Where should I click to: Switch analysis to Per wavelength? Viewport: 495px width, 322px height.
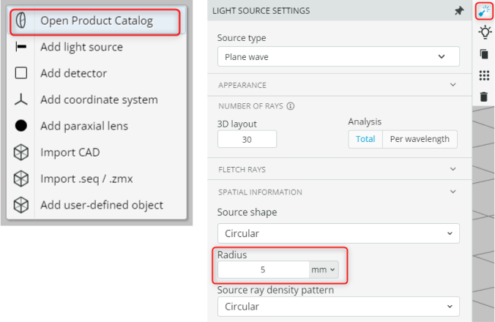(x=420, y=139)
